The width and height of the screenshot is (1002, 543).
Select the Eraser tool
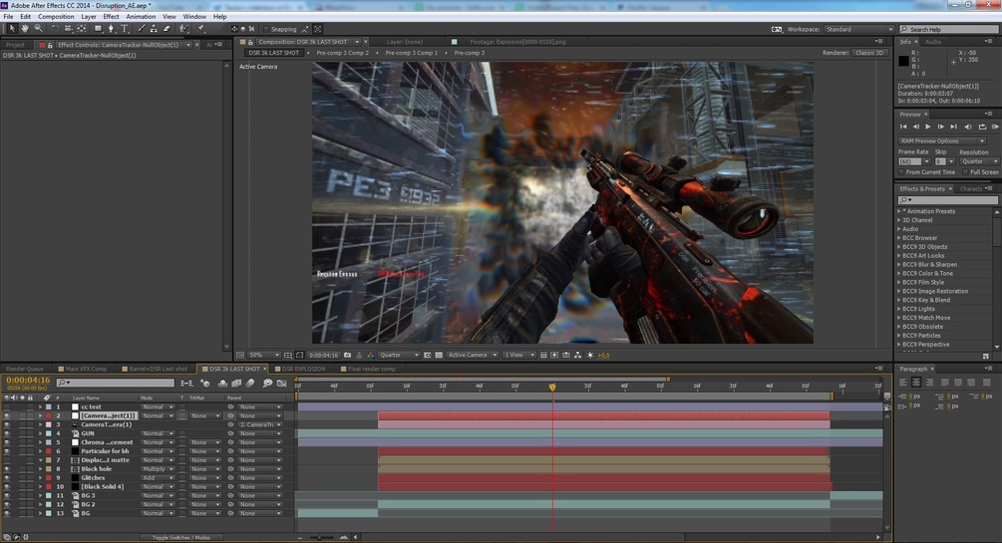(x=167, y=29)
